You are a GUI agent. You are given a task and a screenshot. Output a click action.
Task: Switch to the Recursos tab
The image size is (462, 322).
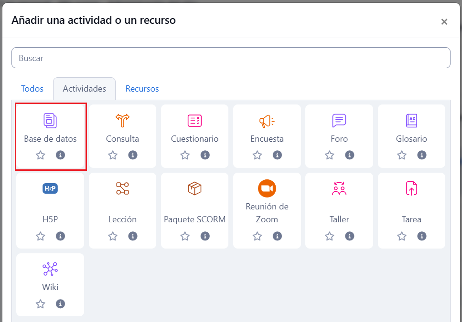[x=142, y=89]
